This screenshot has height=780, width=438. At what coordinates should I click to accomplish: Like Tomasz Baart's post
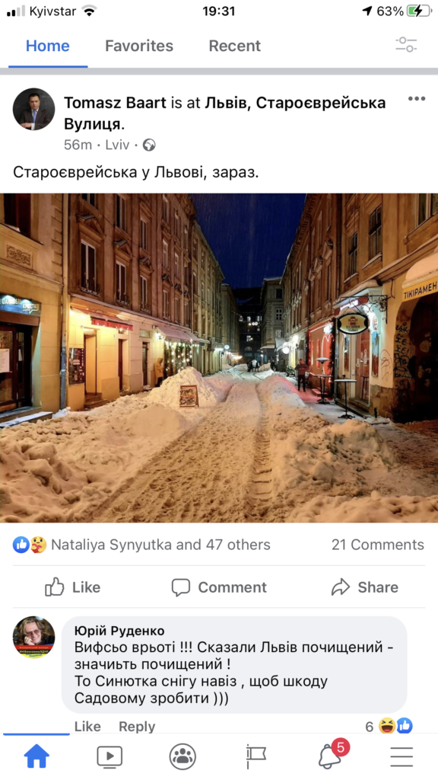72,587
